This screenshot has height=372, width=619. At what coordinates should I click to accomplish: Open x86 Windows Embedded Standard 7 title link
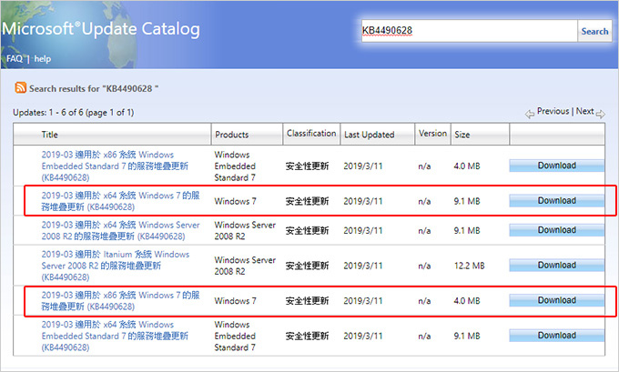[115, 166]
